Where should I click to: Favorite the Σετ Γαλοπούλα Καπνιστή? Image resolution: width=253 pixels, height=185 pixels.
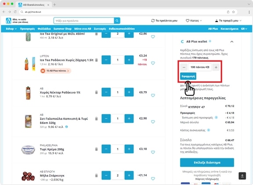[153, 122]
